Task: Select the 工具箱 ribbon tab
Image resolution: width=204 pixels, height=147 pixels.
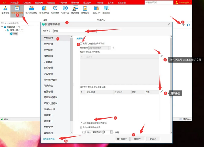Action: point(110,3)
